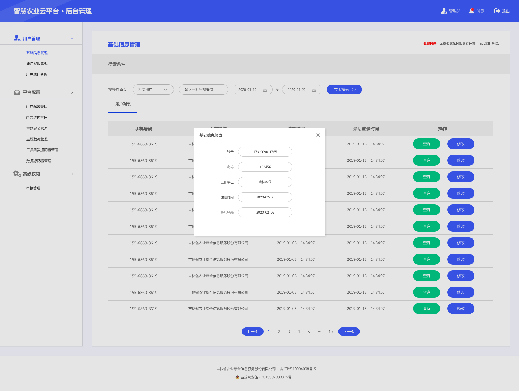Click the 平台配置 inbox icon
The width and height of the screenshot is (519, 391).
[x=17, y=92]
